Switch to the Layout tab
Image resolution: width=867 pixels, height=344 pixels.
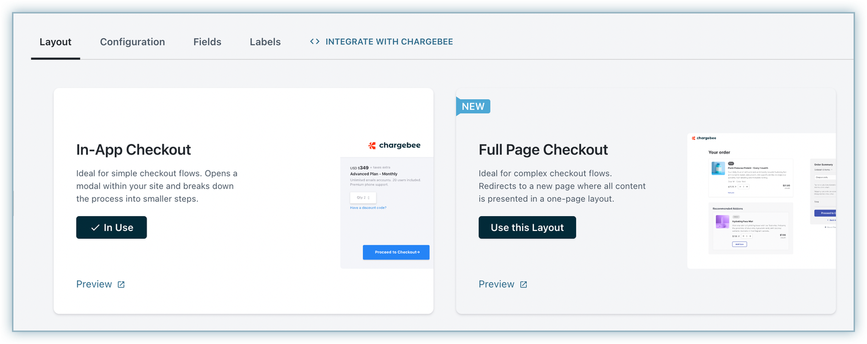click(x=55, y=42)
